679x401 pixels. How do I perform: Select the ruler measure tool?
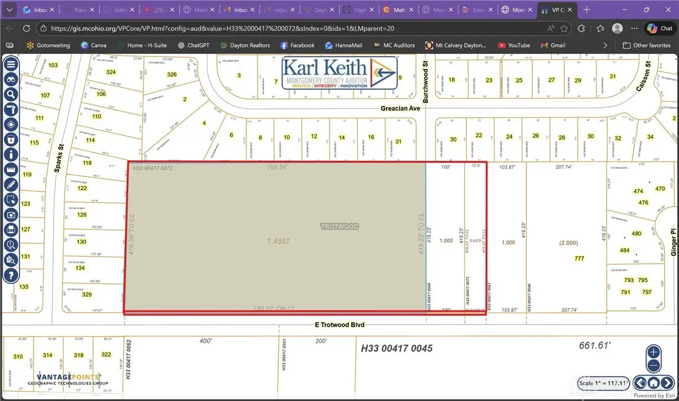(x=11, y=170)
